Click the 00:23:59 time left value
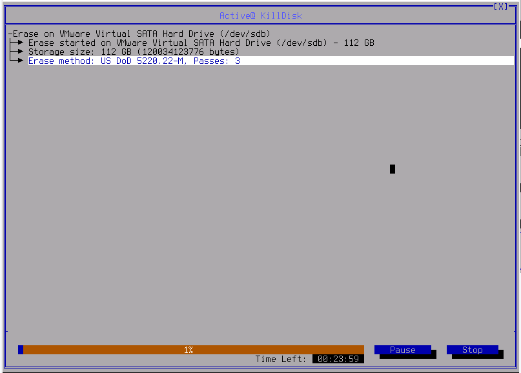 pos(338,359)
